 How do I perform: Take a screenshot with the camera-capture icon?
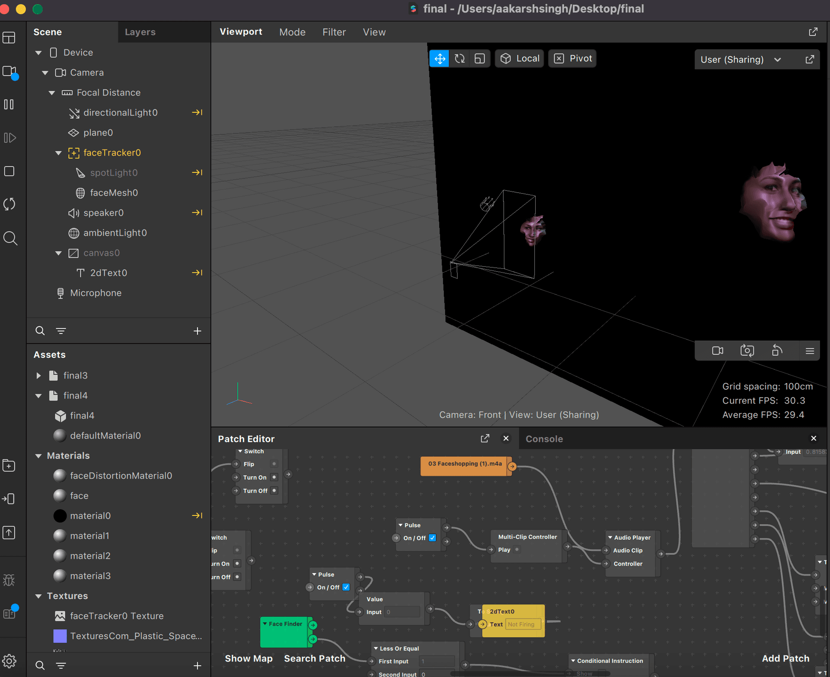pos(747,351)
